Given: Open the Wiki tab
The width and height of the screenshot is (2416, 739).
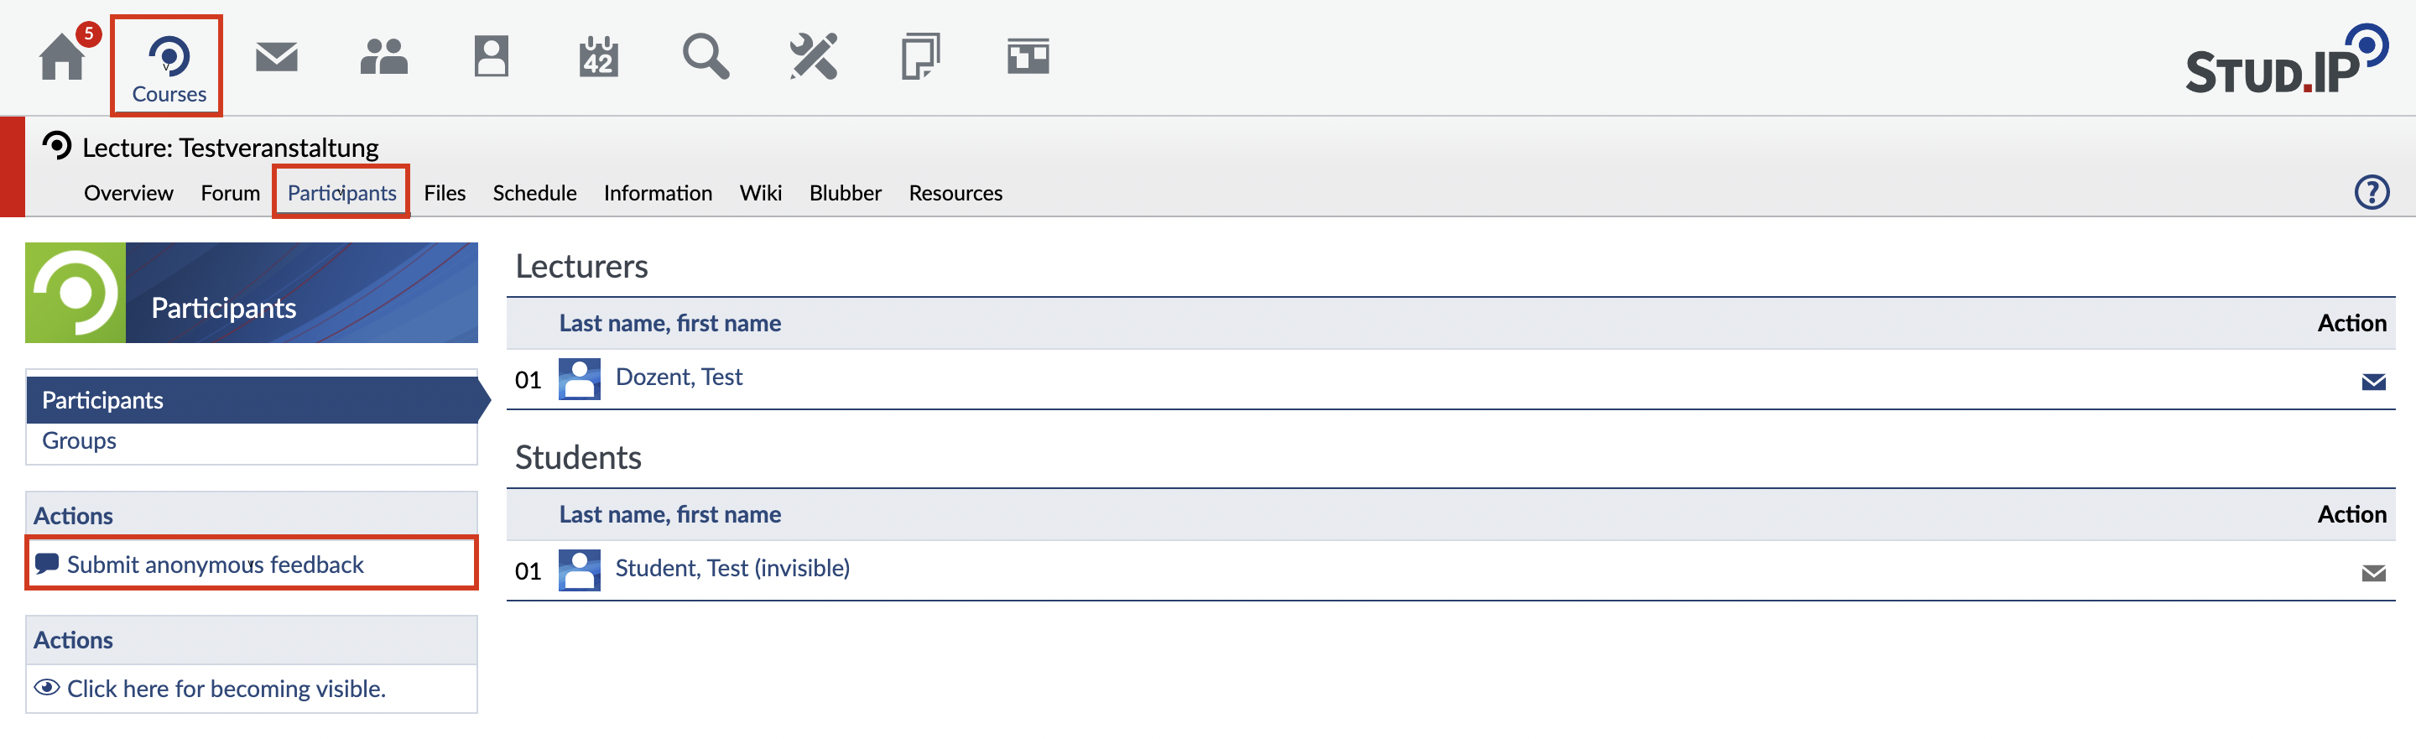Looking at the screenshot, I should click(760, 193).
